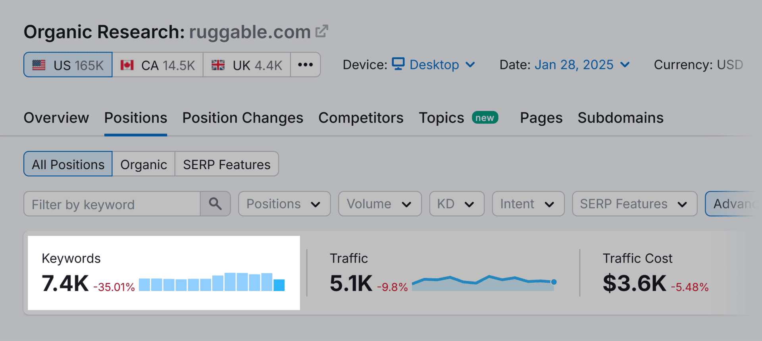Expand the Positions filter dropdown
762x341 pixels.
[x=284, y=204]
